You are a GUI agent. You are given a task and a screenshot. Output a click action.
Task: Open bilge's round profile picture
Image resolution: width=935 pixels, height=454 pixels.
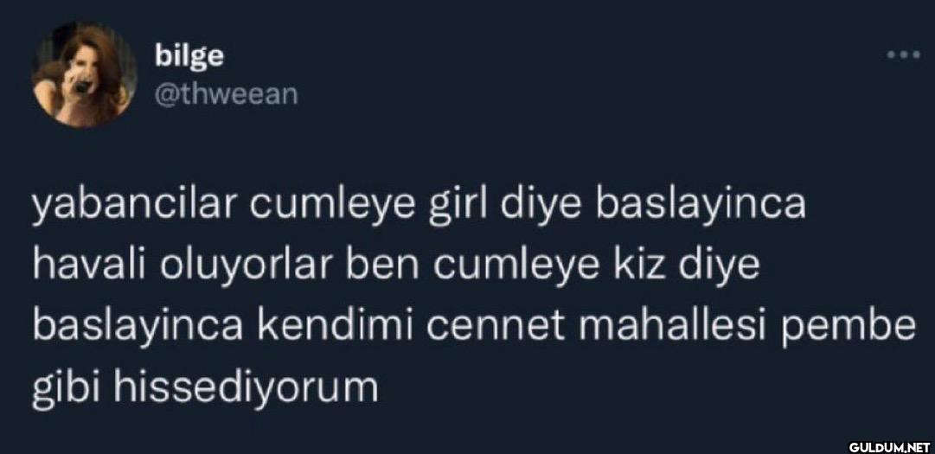(85, 74)
